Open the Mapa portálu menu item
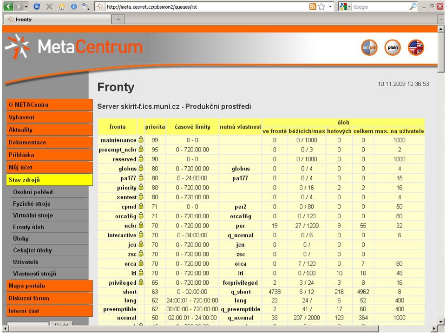446x333 pixels. 50,286
